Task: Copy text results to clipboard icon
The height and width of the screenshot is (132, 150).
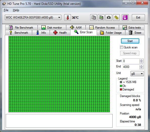Action: (x=93, y=17)
